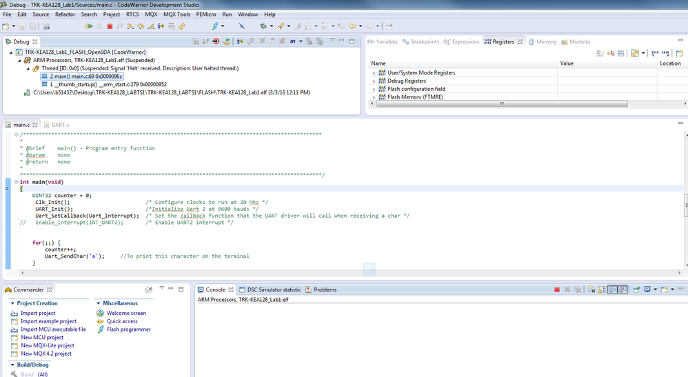This screenshot has width=688, height=377.
Task: Switch to the Breakpoints tab
Action: [421, 41]
